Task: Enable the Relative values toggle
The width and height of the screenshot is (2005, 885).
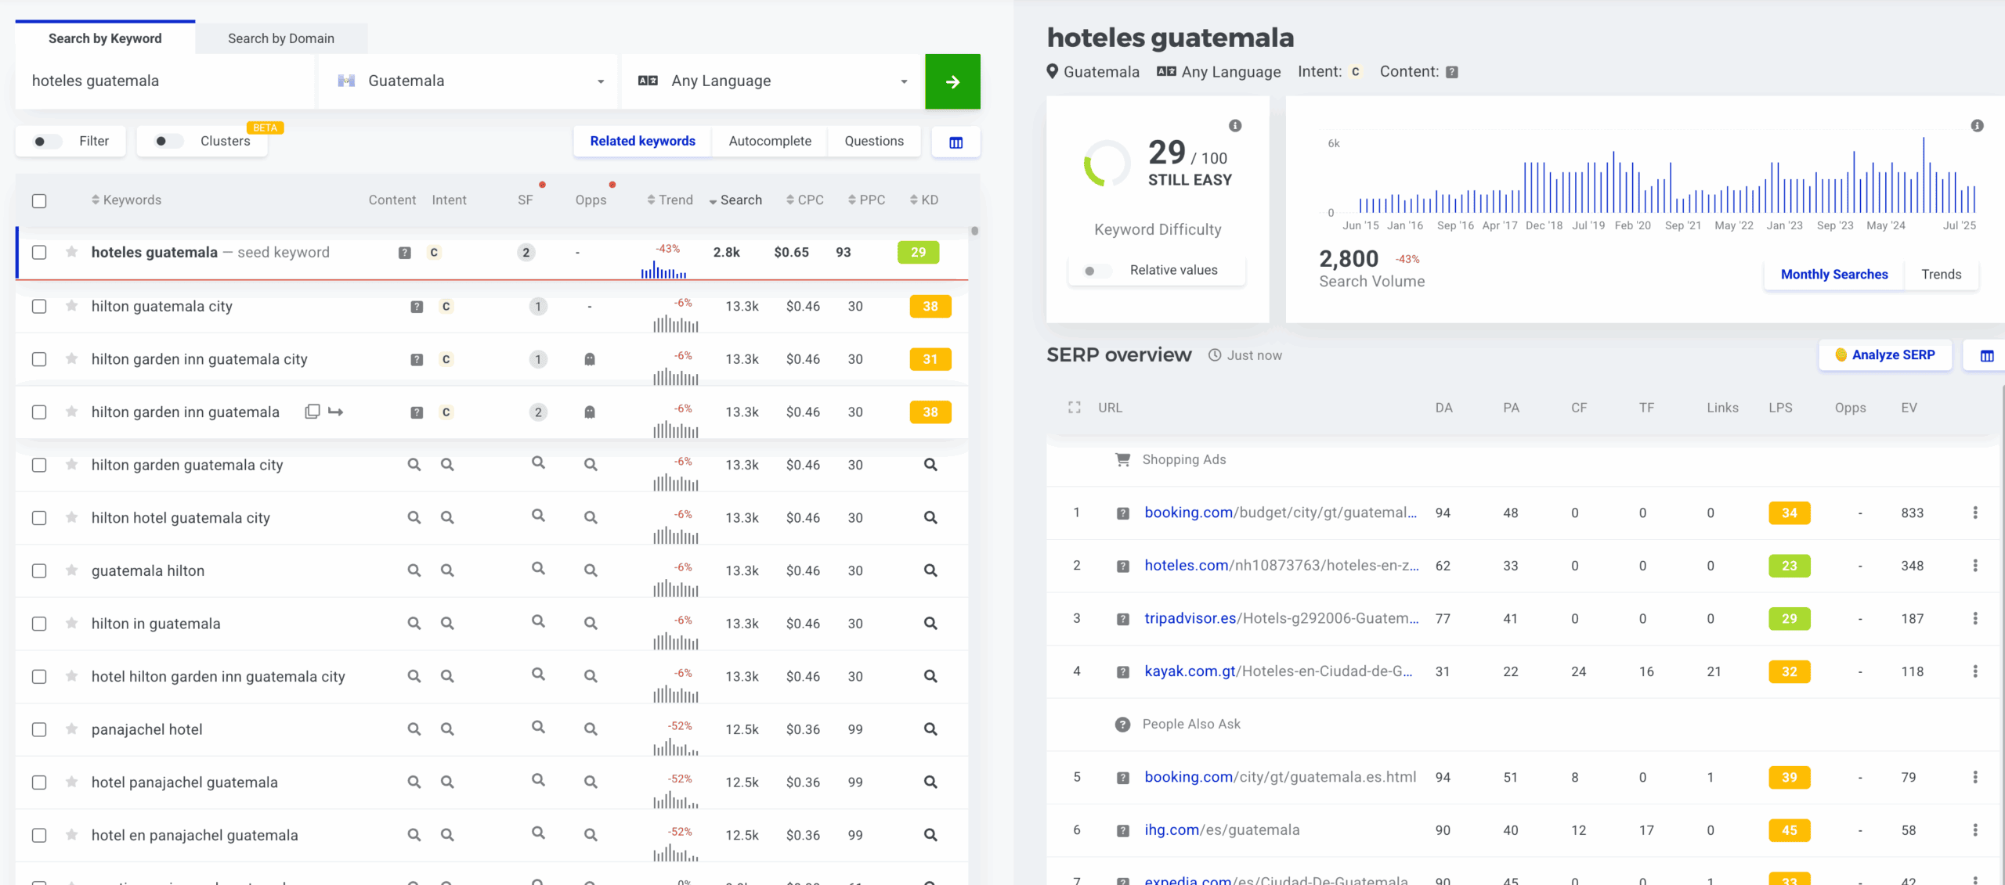Action: [x=1096, y=271]
